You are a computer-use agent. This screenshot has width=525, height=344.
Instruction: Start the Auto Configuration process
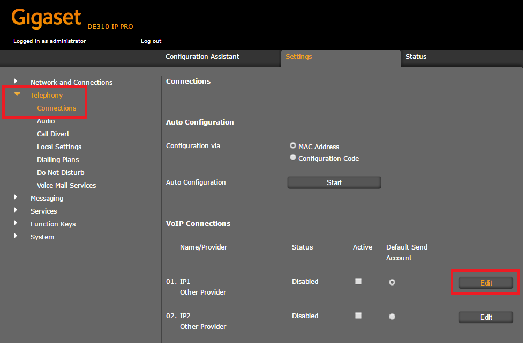(x=334, y=182)
